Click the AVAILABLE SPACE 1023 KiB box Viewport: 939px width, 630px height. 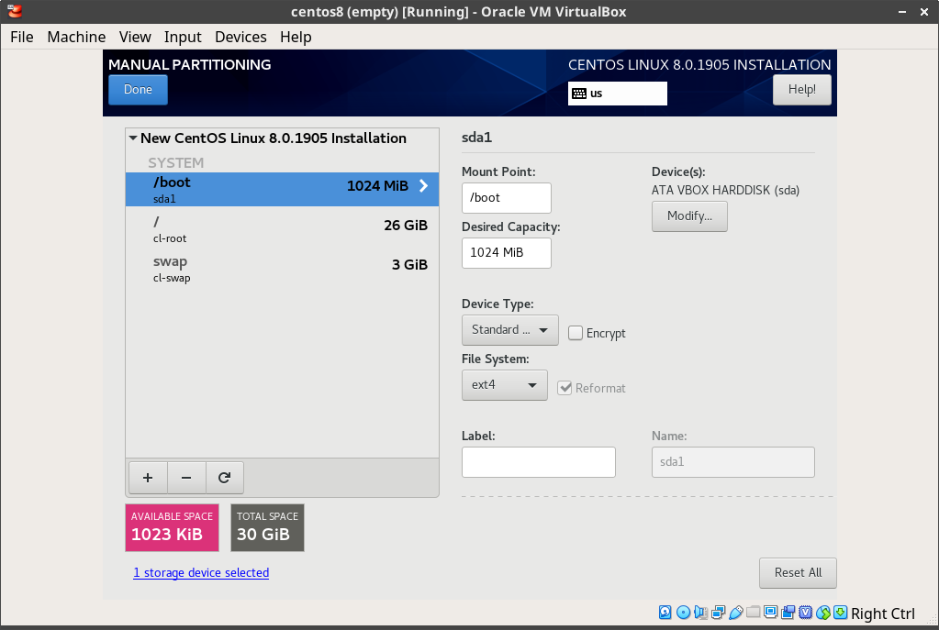172,527
